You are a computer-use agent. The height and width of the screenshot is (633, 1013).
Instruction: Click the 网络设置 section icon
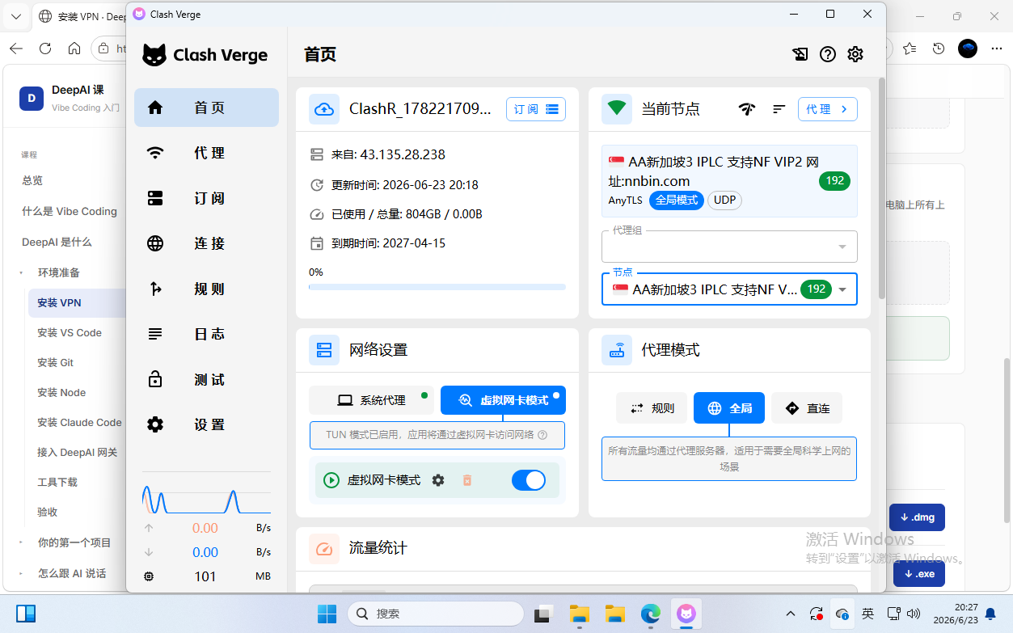(324, 350)
